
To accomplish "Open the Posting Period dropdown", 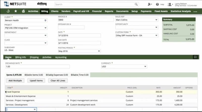I will (x=99, y=51).
